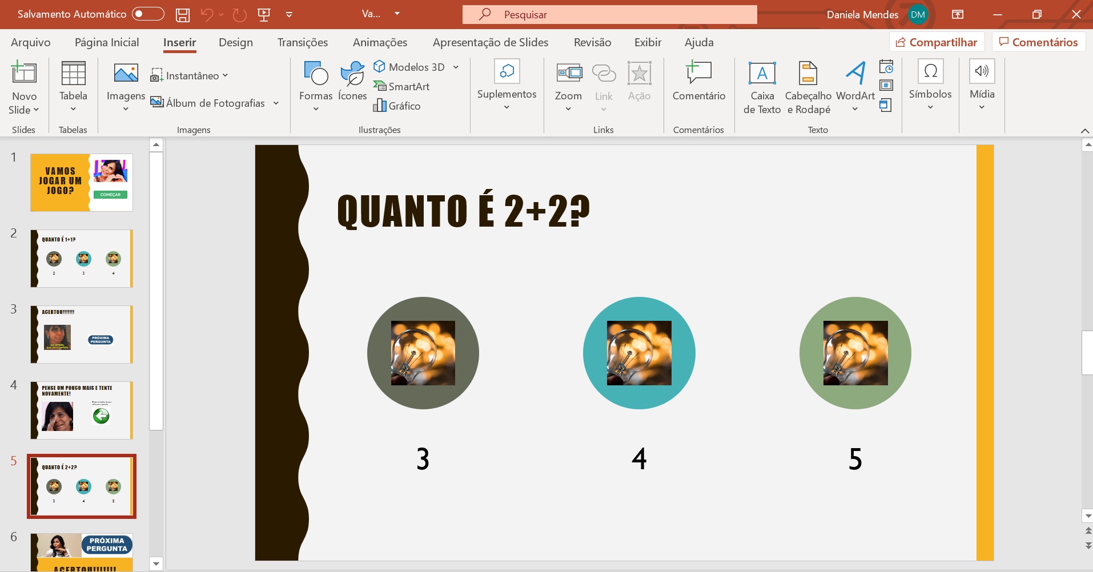Open Cabeçalho e Rodapé
This screenshot has width=1093, height=572.
coord(808,87)
